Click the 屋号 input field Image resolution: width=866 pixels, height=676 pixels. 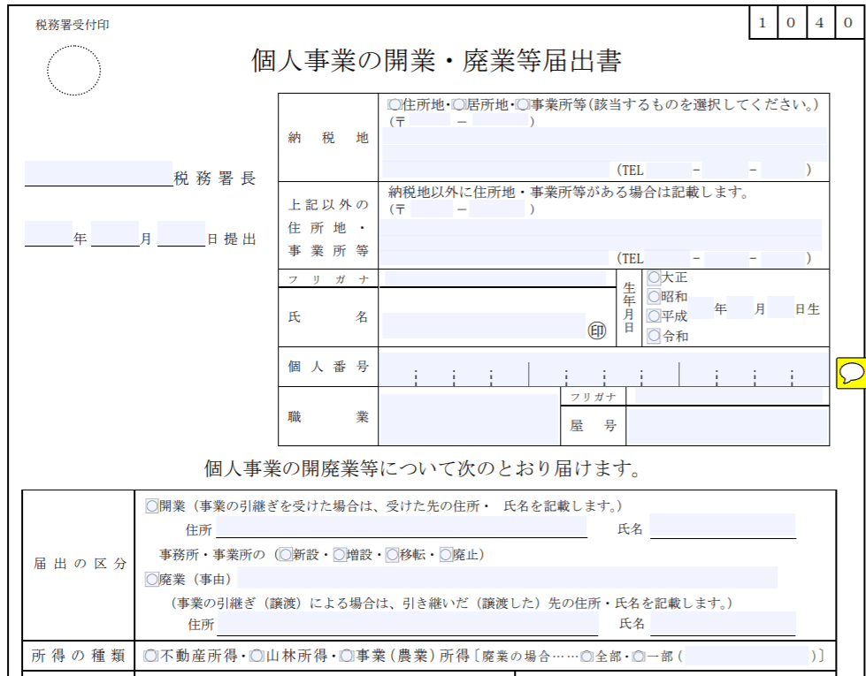[727, 426]
